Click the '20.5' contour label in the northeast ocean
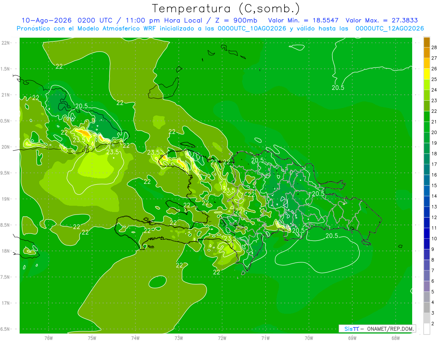The image size is (444, 343). click(338, 88)
